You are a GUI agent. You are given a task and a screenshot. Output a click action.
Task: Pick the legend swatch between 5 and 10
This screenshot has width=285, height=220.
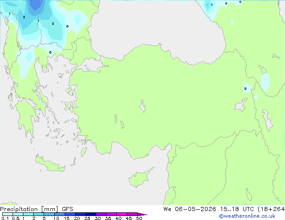click(x=49, y=214)
